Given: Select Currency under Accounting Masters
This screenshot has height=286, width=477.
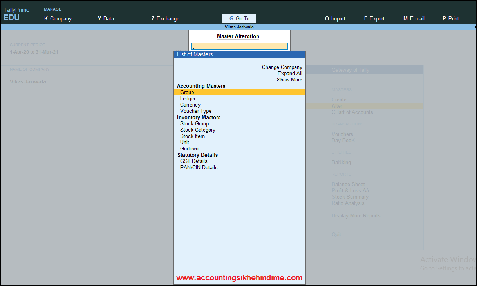Looking at the screenshot, I should [190, 105].
